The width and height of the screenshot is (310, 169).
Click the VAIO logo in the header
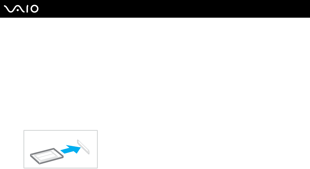pos(21,9)
